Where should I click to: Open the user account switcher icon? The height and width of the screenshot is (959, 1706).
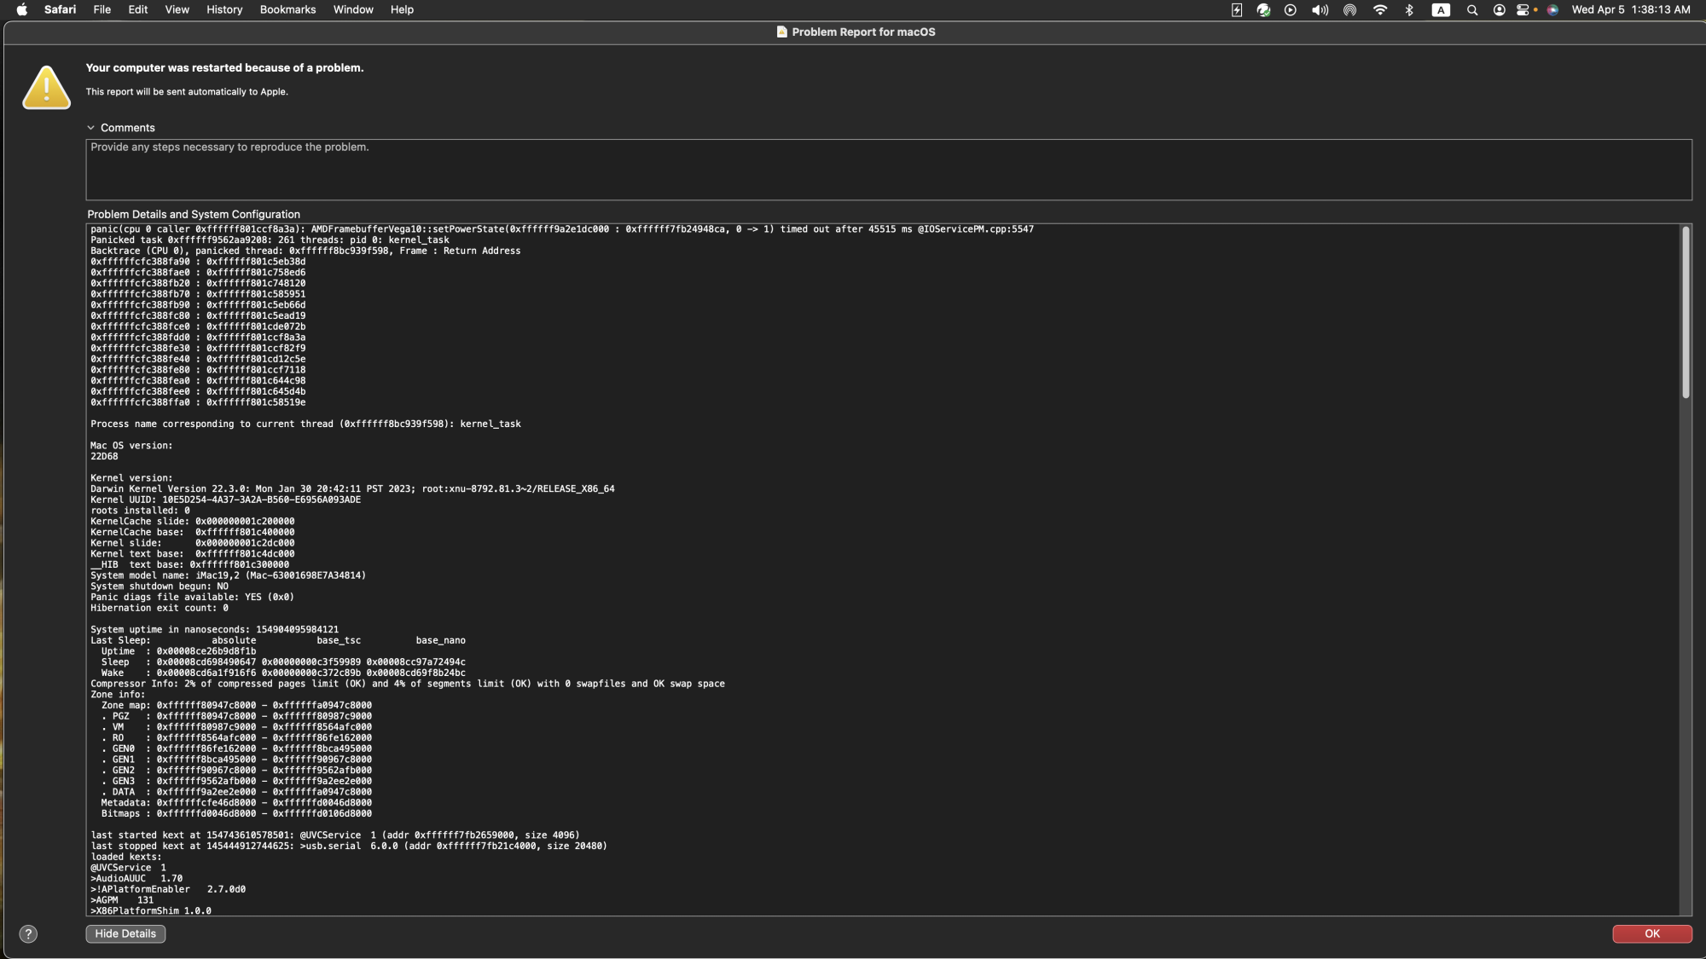click(x=1499, y=9)
